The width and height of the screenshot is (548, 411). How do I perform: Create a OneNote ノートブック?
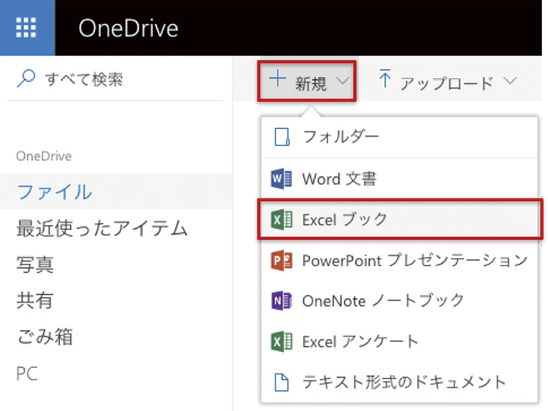click(x=399, y=301)
